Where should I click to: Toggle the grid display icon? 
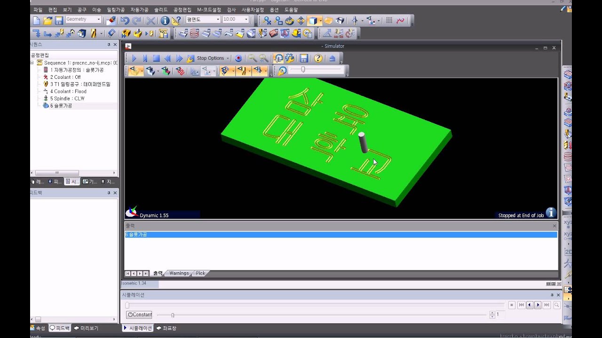389,20
